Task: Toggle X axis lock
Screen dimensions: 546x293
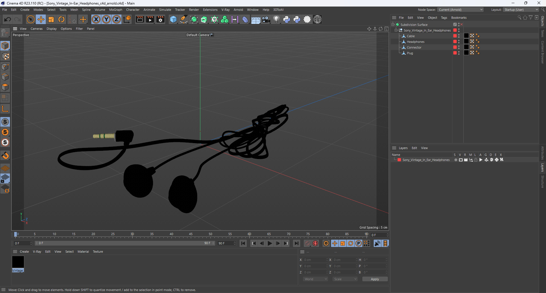Action: click(x=96, y=19)
